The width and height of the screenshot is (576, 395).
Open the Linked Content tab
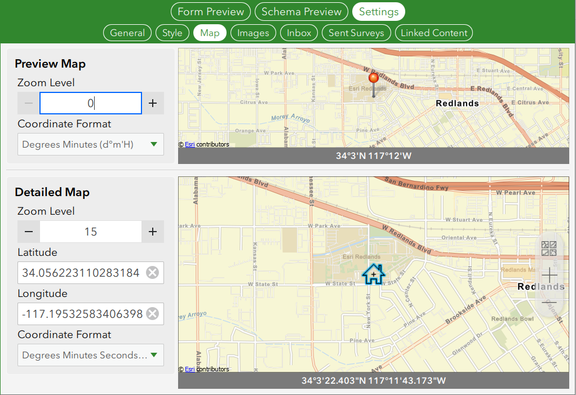tap(433, 33)
